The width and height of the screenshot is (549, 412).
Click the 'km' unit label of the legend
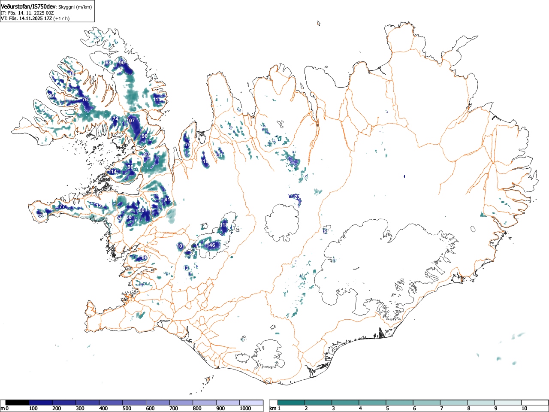click(273, 409)
